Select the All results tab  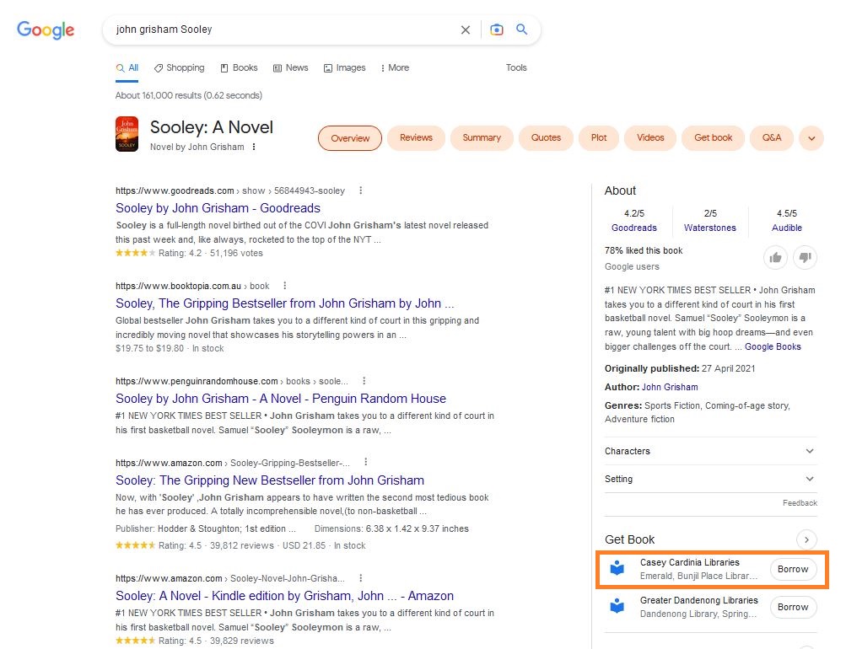pyautogui.click(x=127, y=68)
